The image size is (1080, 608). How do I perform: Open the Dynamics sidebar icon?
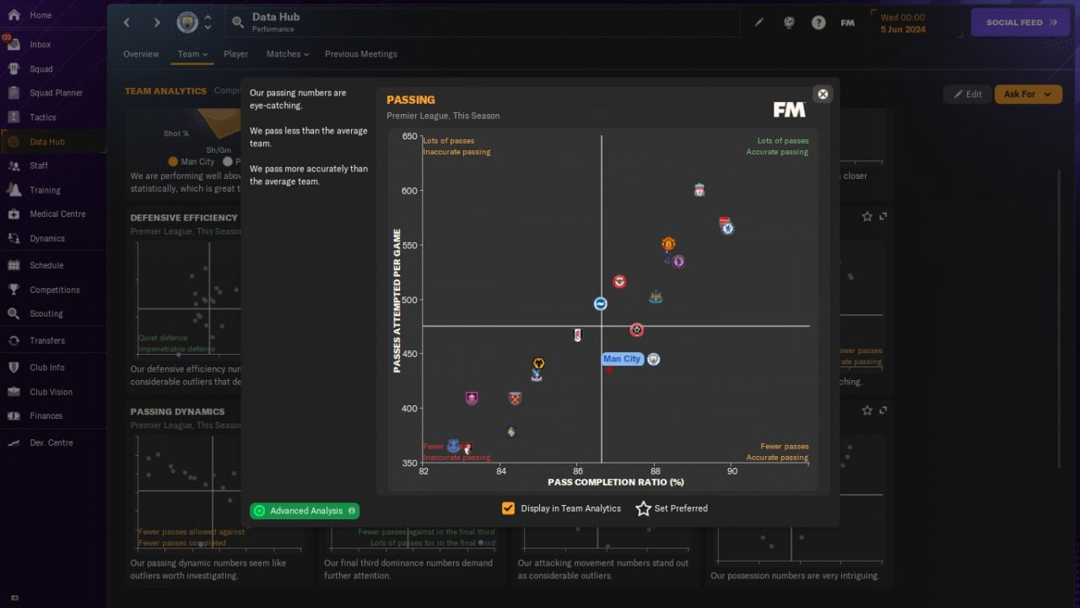tap(13, 238)
